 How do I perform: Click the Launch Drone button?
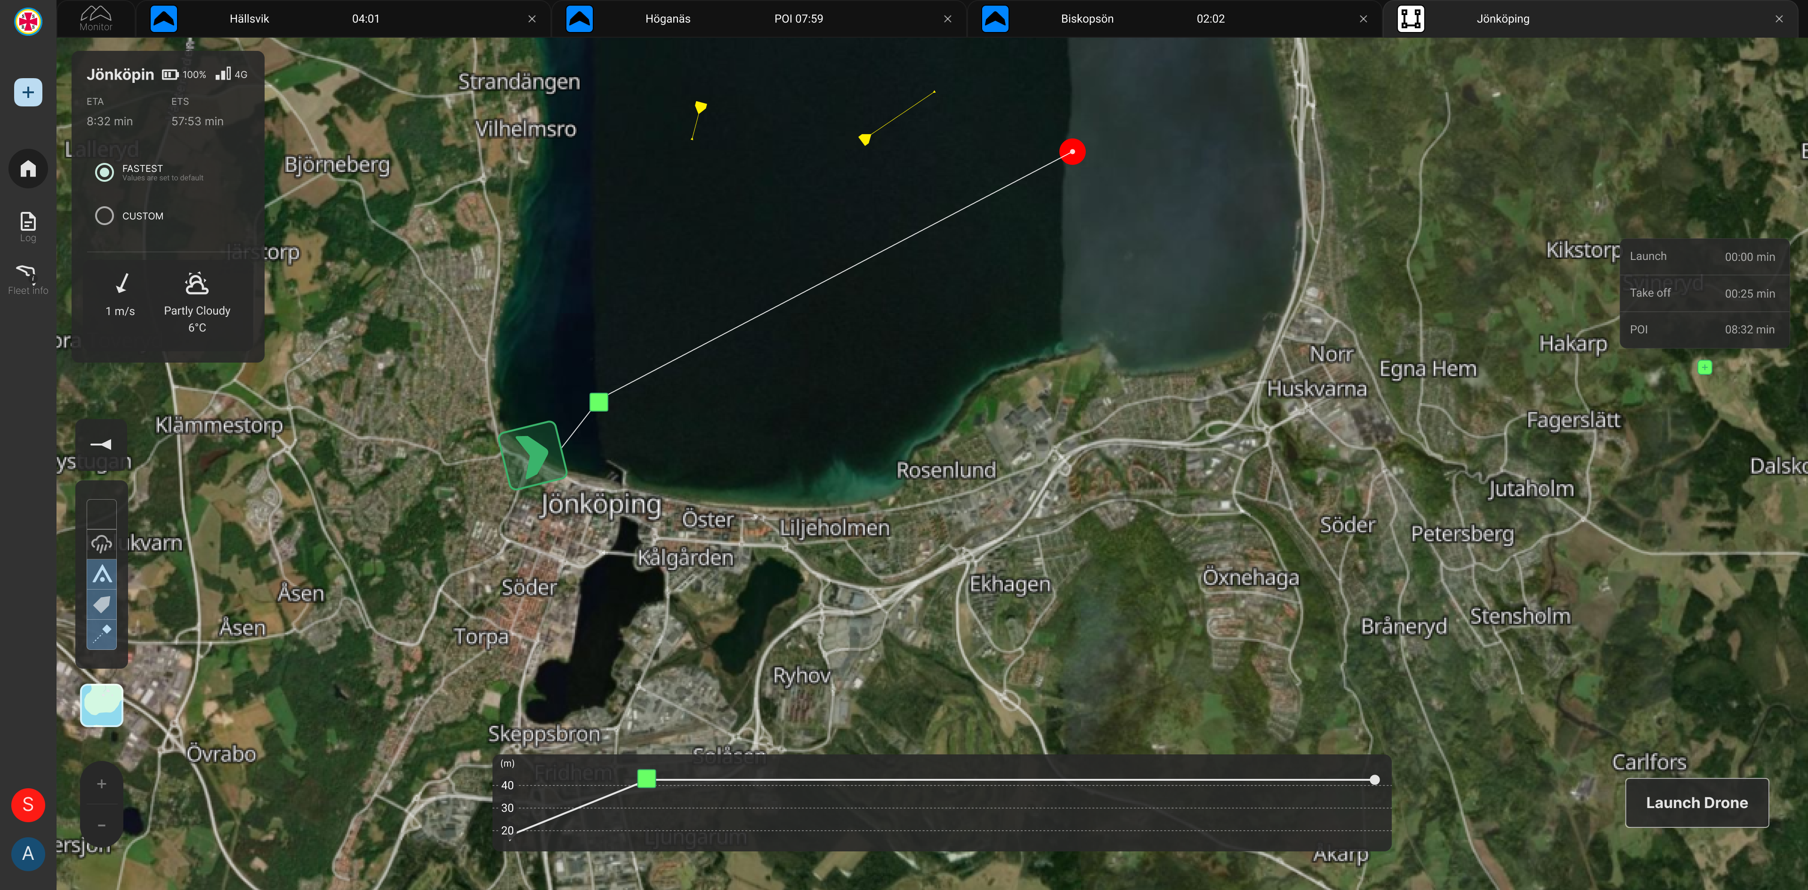1696,802
